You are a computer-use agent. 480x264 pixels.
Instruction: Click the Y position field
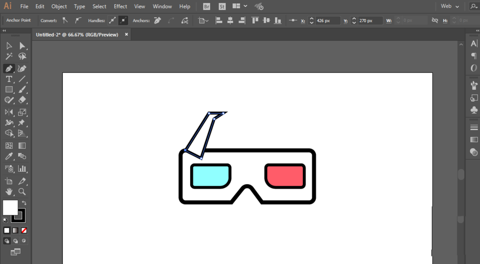pos(371,21)
